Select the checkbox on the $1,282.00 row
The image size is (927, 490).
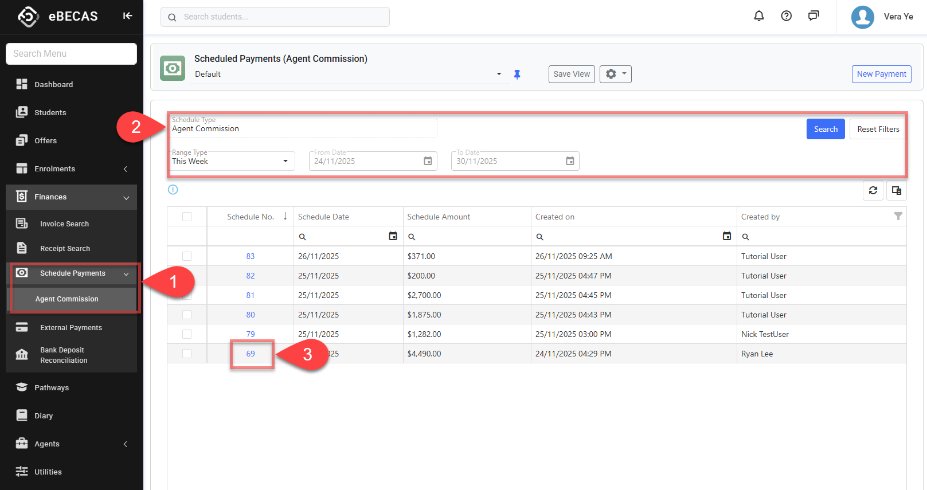187,334
